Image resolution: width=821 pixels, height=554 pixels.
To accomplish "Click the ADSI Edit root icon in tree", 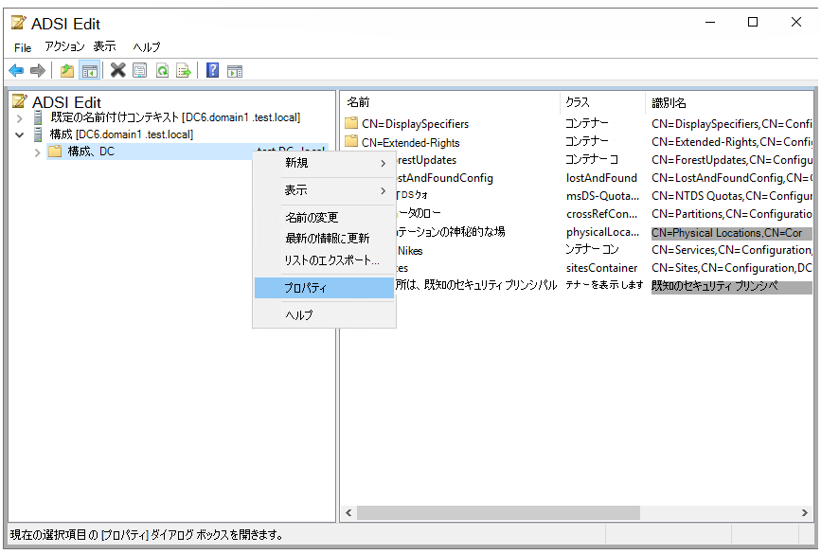I will tap(19, 101).
